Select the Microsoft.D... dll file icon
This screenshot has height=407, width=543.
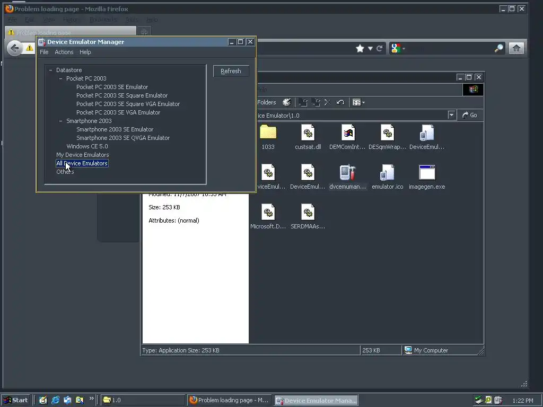268,212
